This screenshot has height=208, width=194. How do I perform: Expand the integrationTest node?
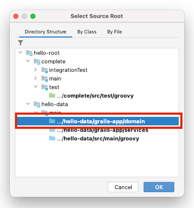click(x=35, y=70)
